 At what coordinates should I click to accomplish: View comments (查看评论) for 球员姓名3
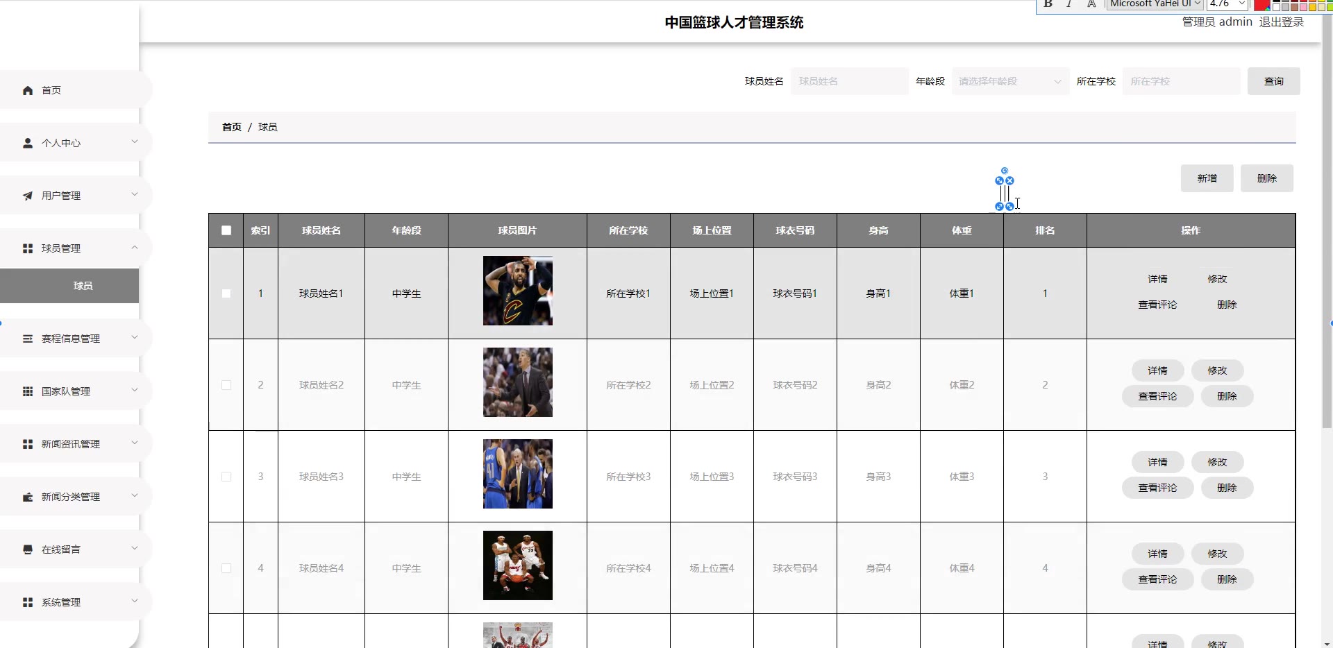1157,488
